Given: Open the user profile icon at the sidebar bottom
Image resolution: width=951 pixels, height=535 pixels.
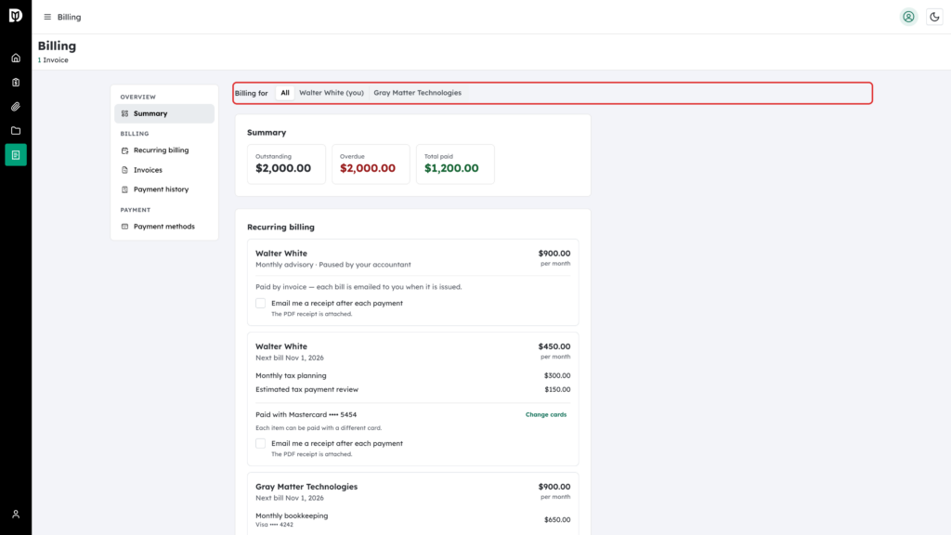Looking at the screenshot, I should (x=16, y=515).
